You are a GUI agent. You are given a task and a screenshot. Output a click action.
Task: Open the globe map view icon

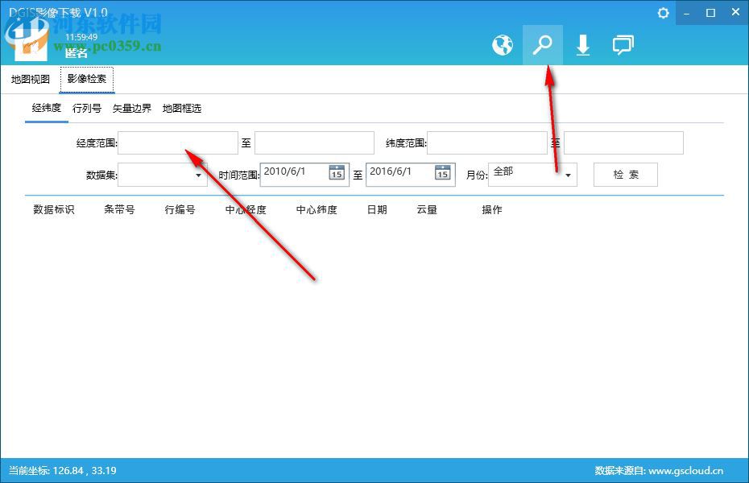coord(503,45)
